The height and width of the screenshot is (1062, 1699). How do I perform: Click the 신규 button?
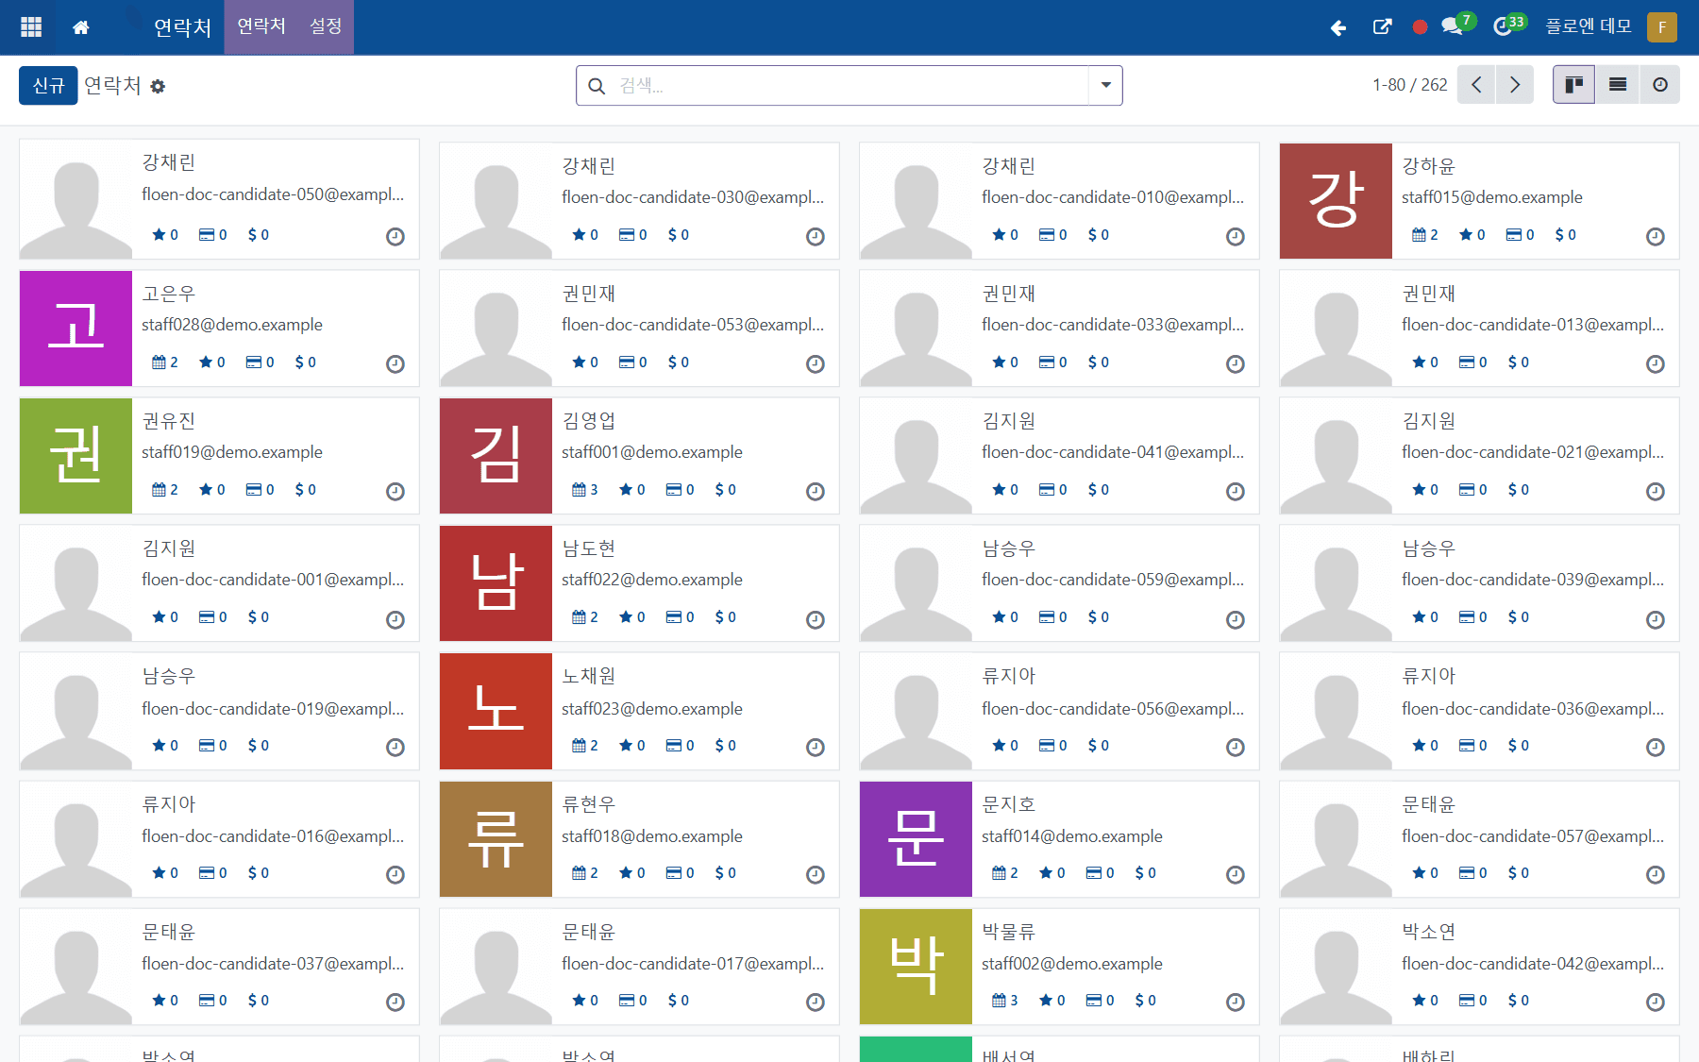pos(48,85)
